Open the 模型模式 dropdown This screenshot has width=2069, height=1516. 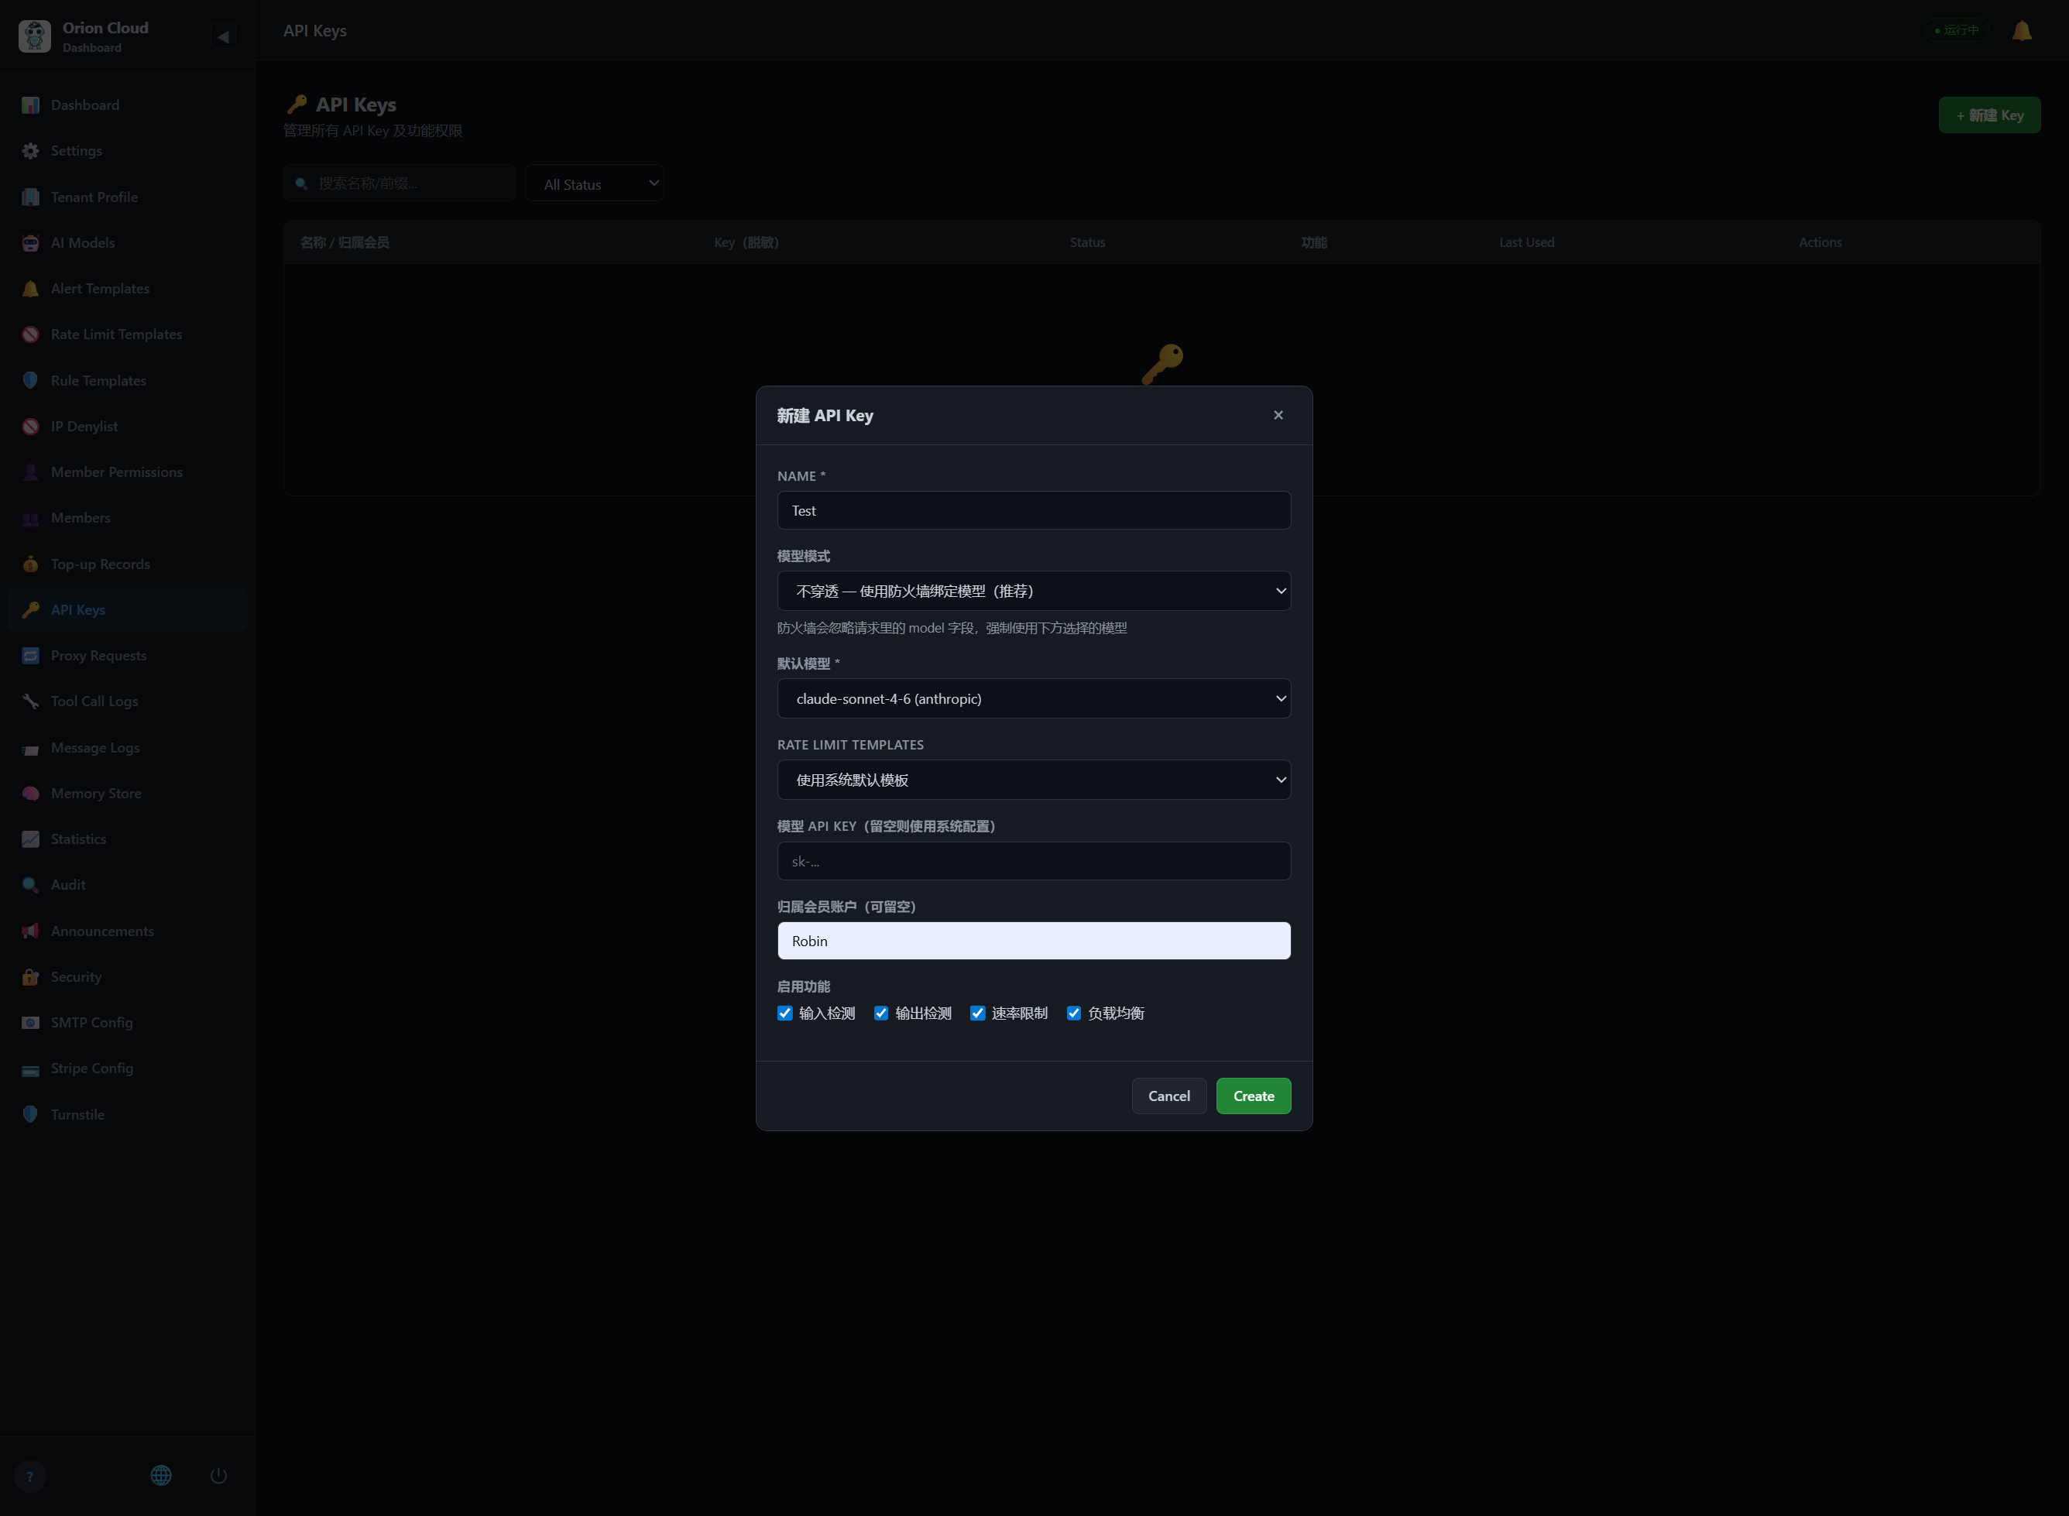coord(1034,591)
